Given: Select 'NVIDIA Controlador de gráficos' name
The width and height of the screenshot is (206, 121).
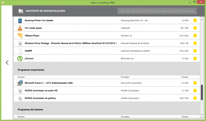Looking at the screenshot, I should 40,98.
